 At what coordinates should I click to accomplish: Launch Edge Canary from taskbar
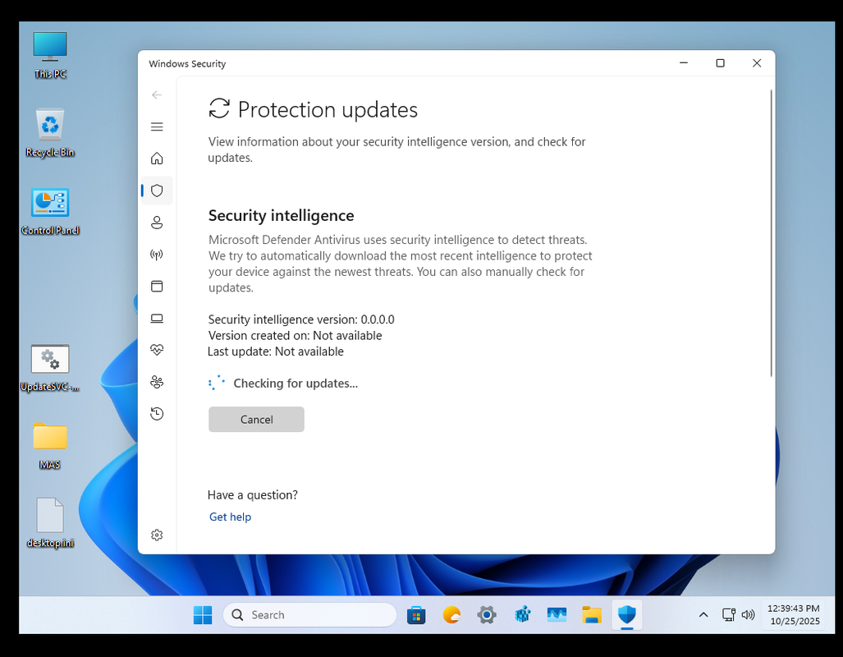point(451,615)
